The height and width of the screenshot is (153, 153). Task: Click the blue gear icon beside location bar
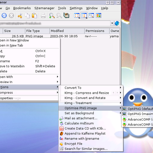[117, 23]
